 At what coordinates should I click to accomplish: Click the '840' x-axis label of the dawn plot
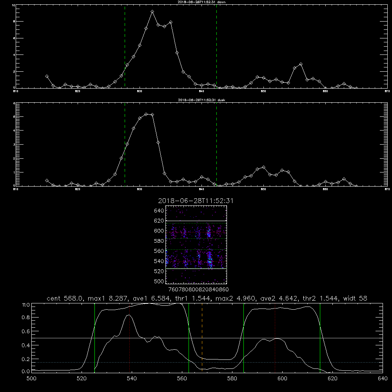click(x=201, y=91)
